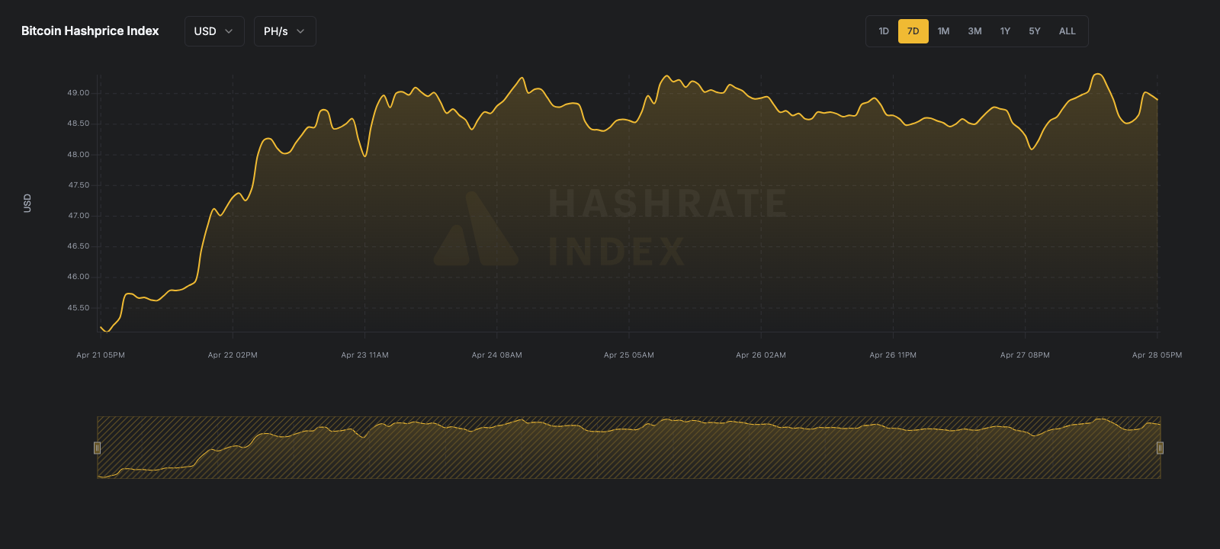Click the Apr 21 05PM axis label
This screenshot has width=1220, height=549.
coord(101,355)
